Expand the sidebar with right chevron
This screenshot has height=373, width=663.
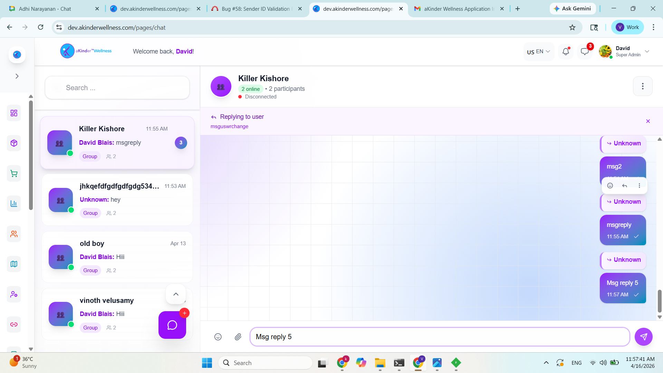point(17,76)
